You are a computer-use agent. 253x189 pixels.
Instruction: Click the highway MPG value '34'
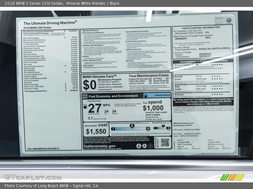(114, 111)
